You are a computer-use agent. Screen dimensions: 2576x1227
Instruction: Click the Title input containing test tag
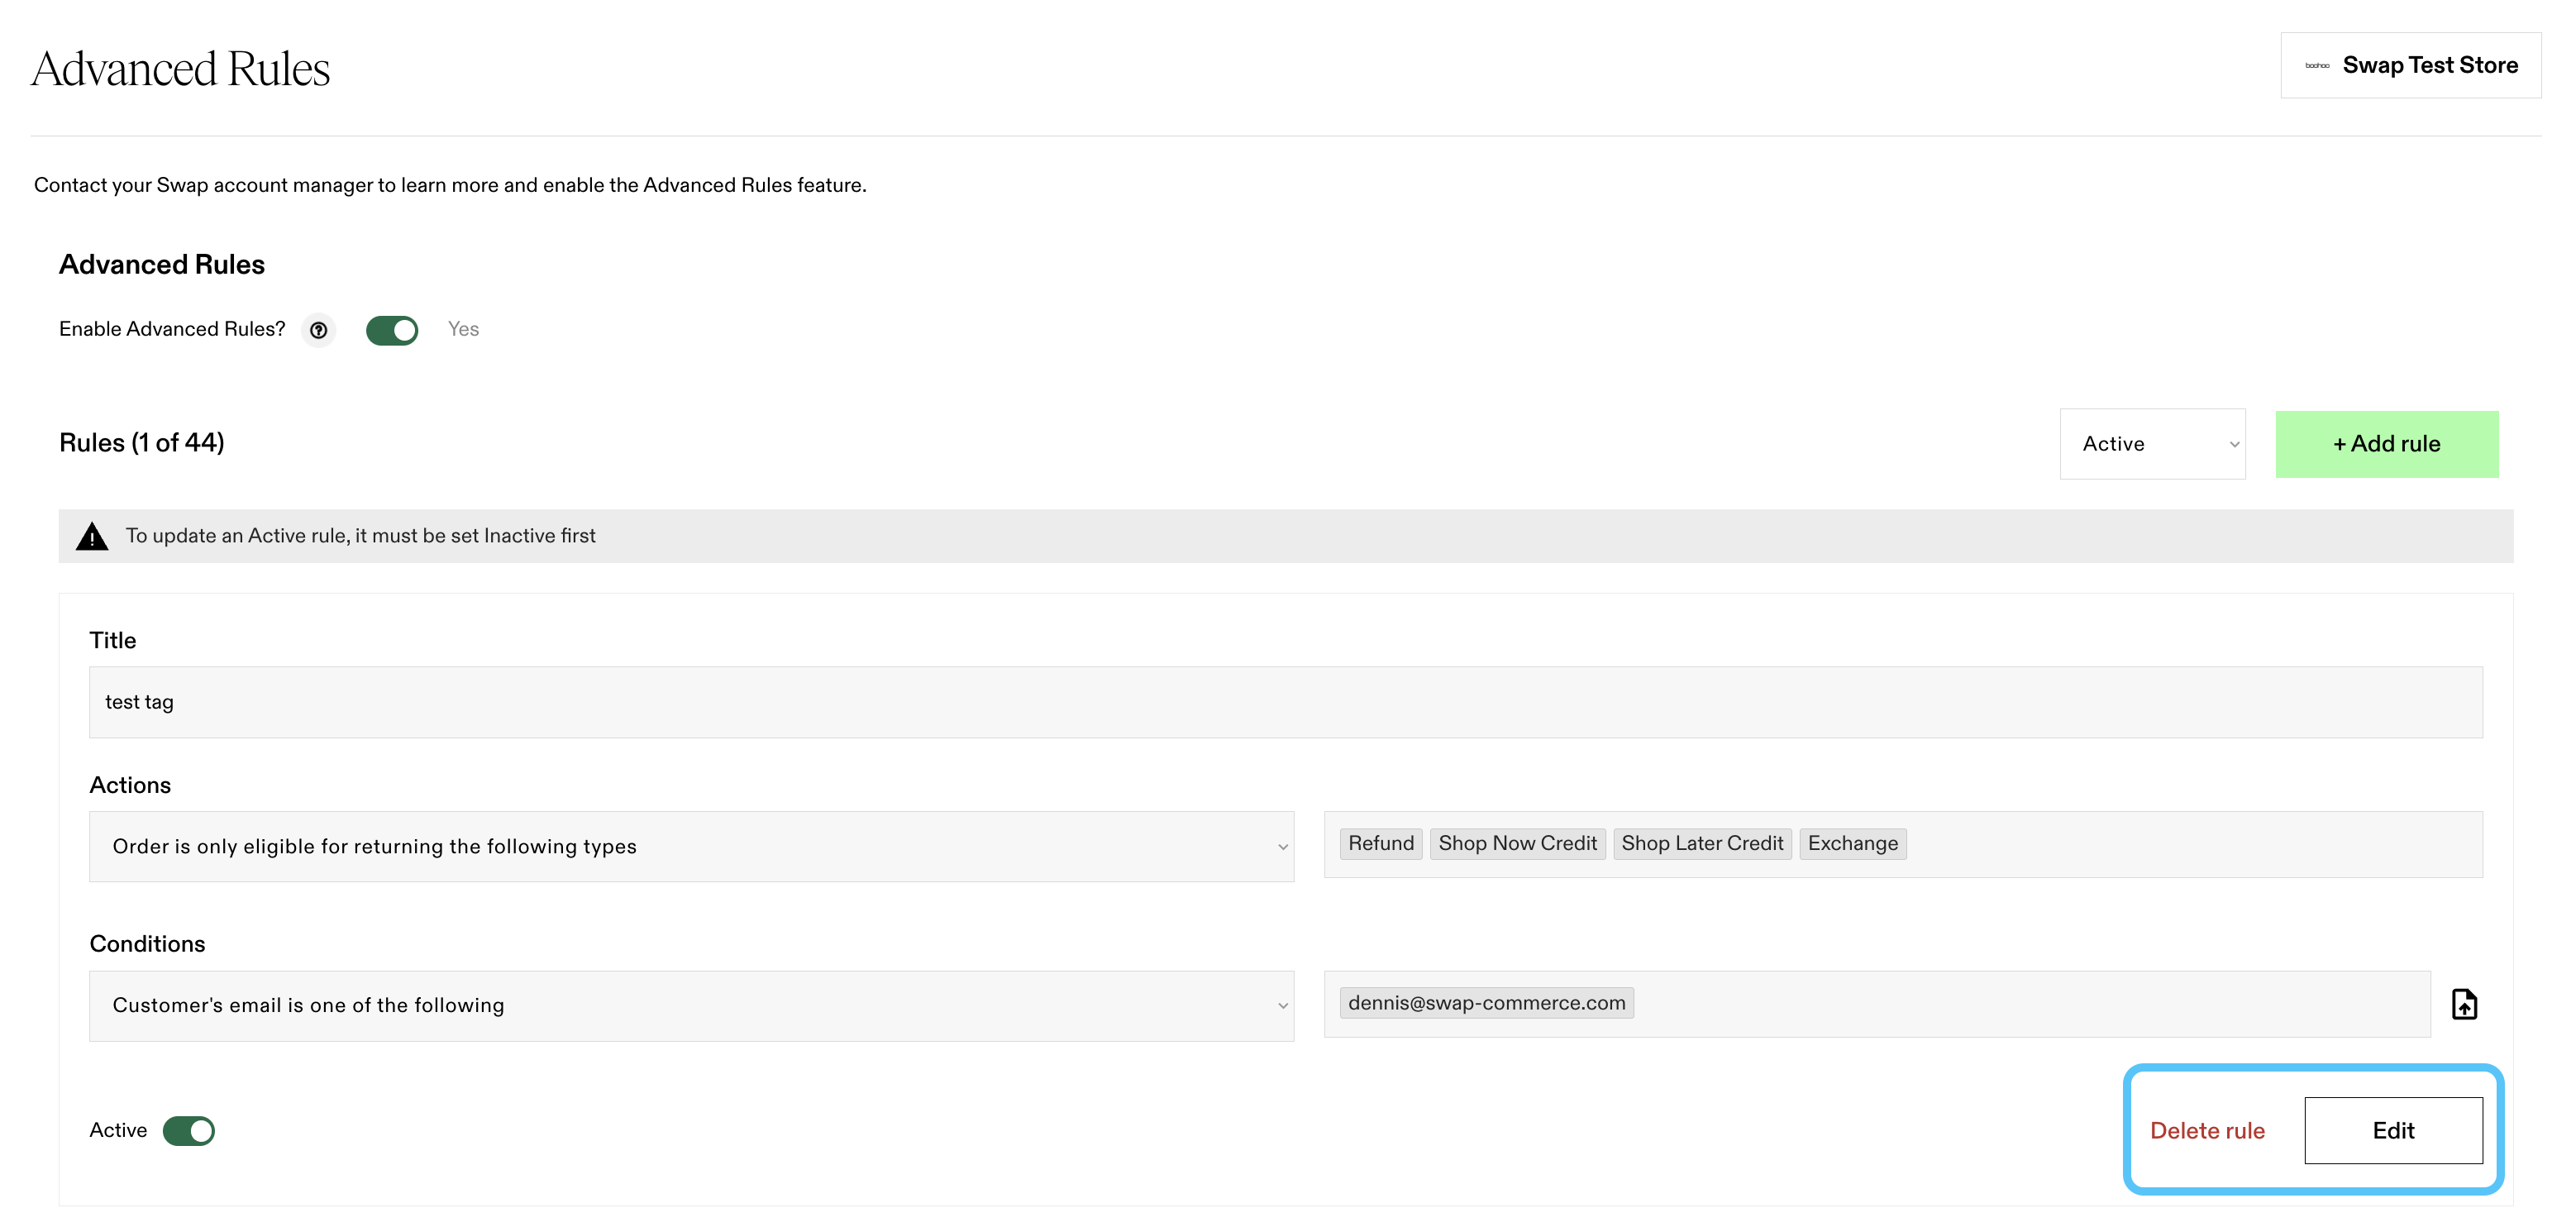click(1285, 702)
